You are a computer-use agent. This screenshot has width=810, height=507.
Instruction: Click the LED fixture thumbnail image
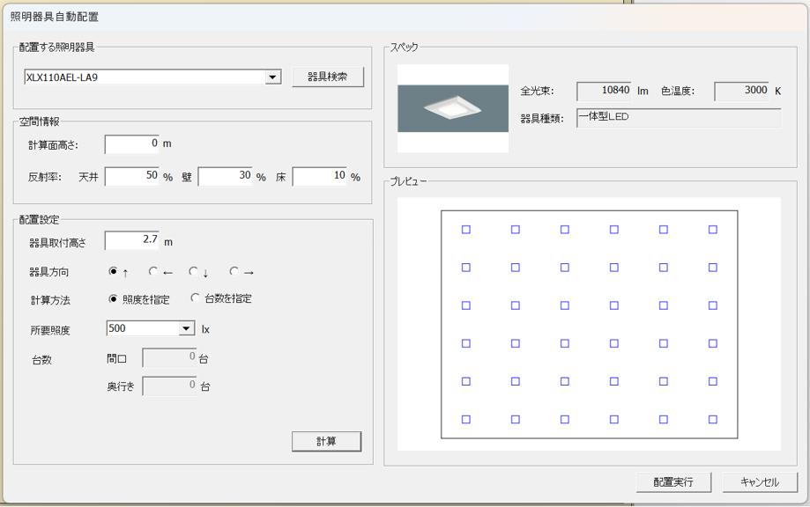coord(453,108)
